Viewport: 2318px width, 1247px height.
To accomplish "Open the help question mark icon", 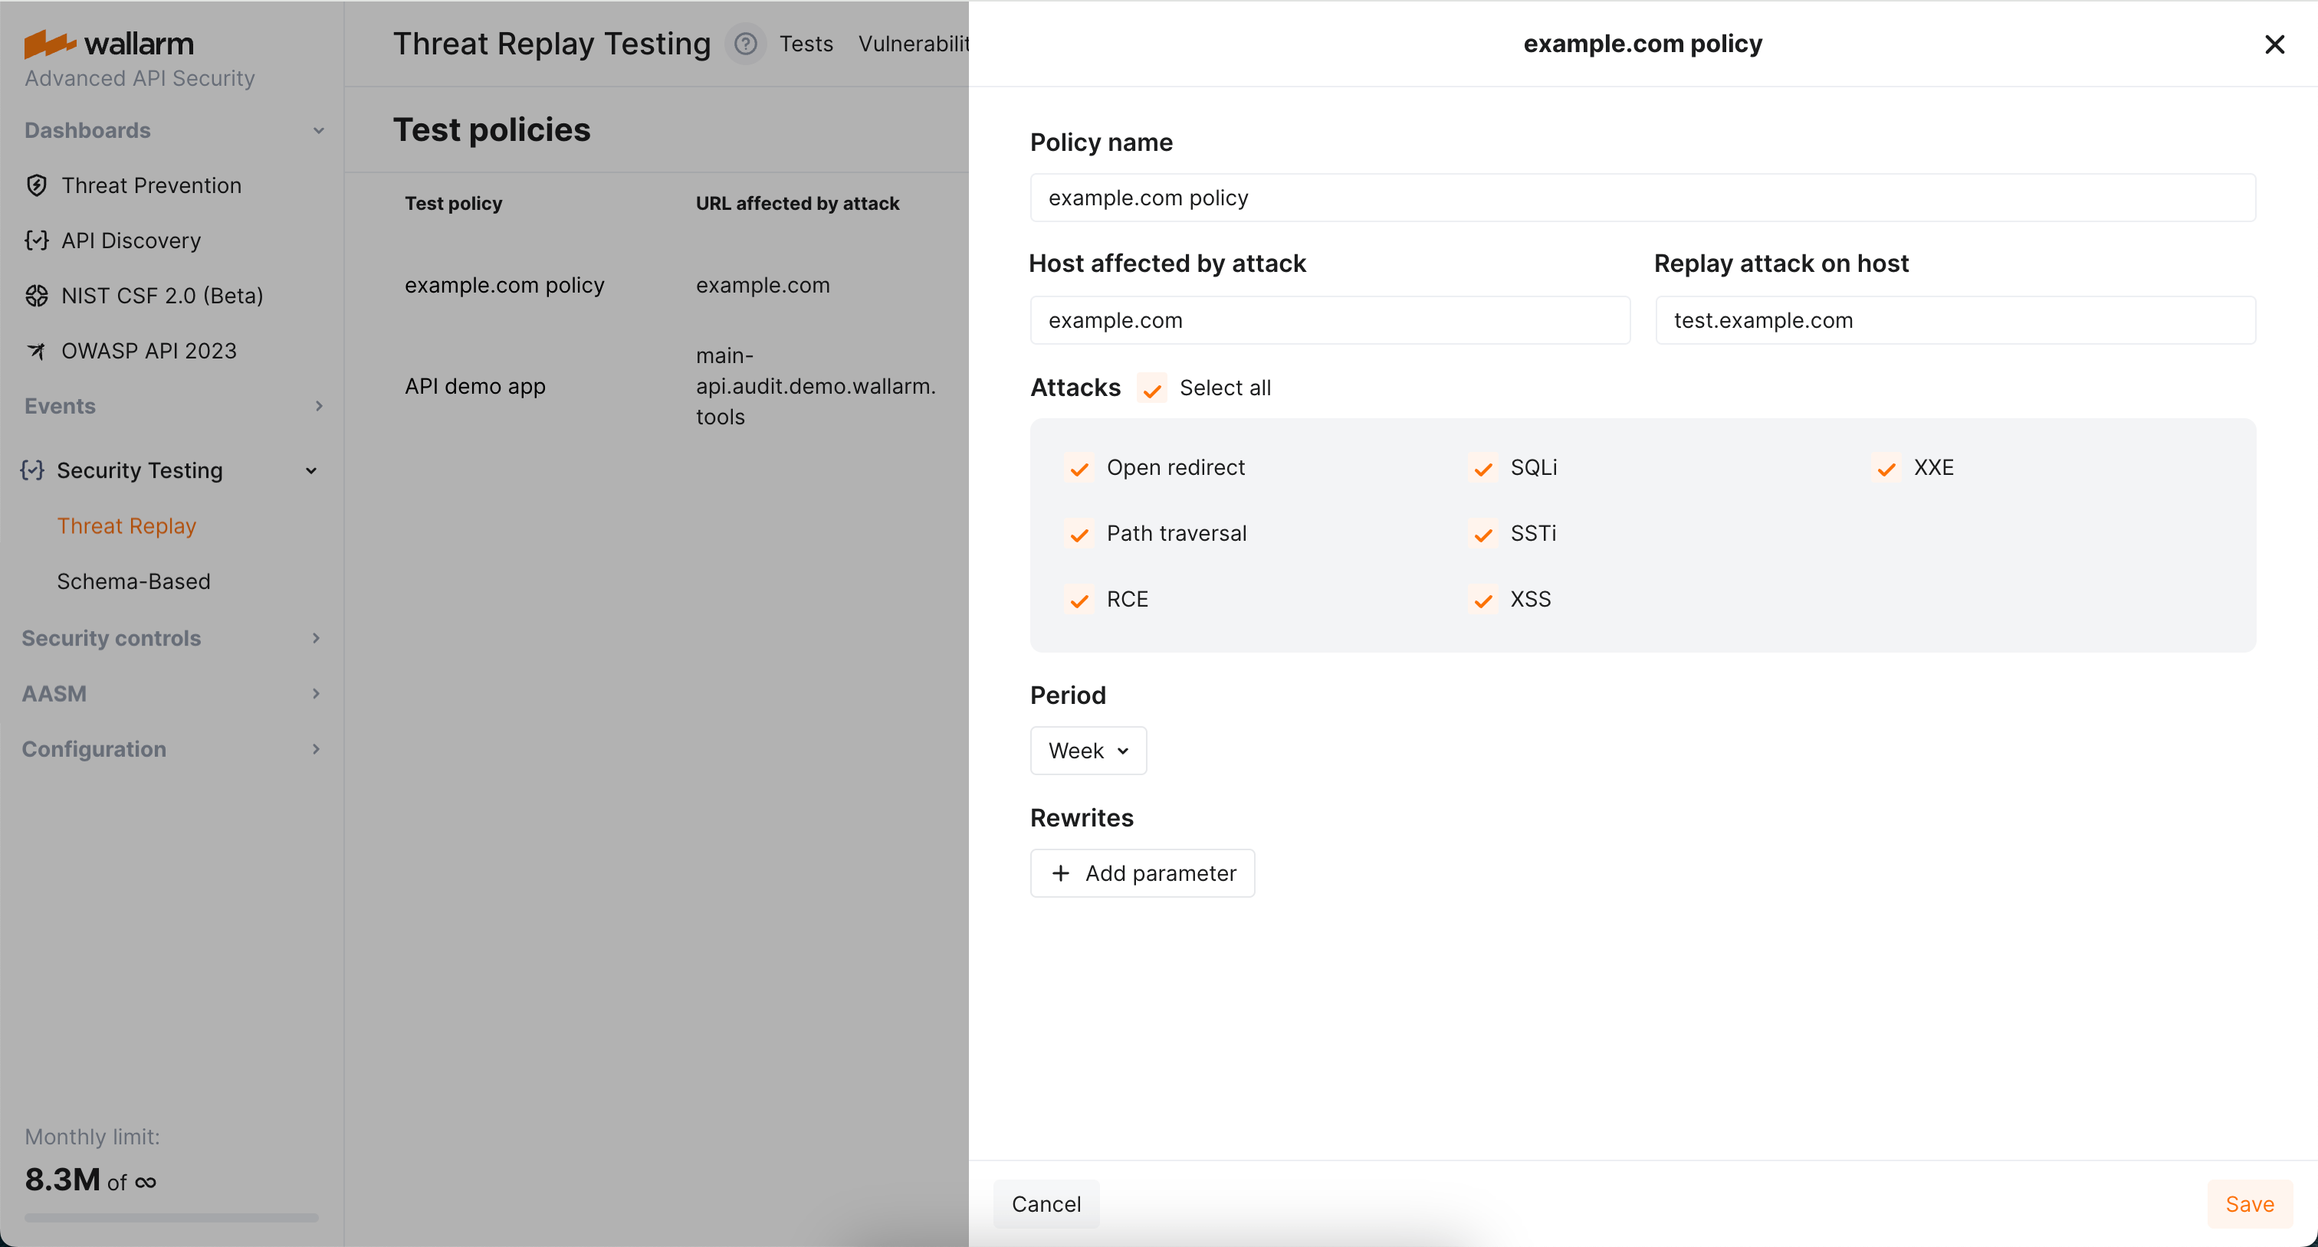I will (745, 43).
